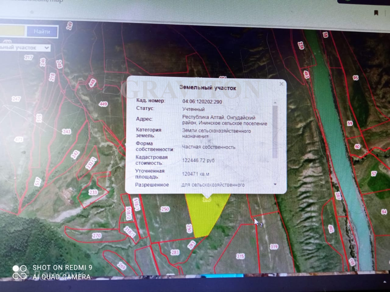The image size is (390, 292).
Task: Click parcel label 239 on the map
Action: click(x=301, y=46)
